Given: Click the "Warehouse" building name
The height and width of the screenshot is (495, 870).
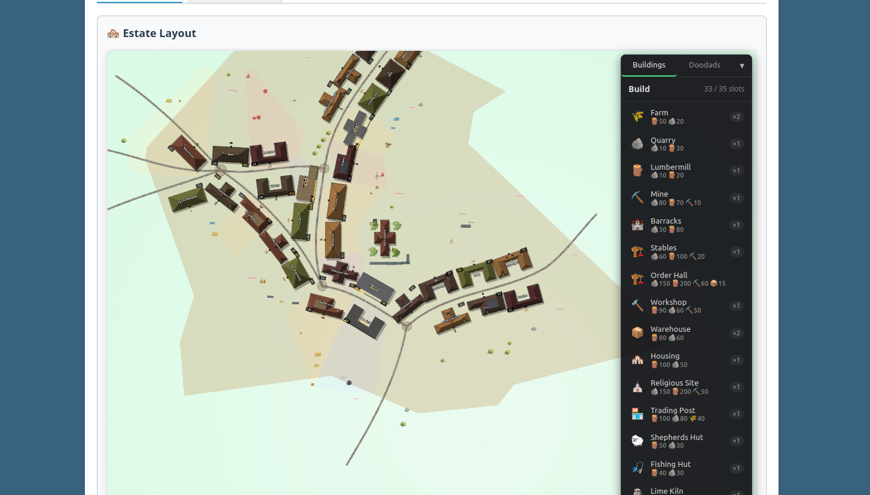Looking at the screenshot, I should pyautogui.click(x=670, y=329).
